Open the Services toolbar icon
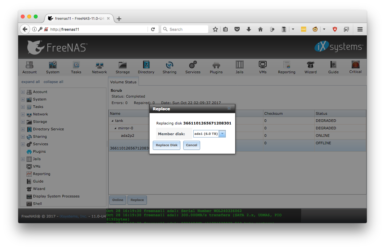This screenshot has width=385, height=249. coord(193,67)
